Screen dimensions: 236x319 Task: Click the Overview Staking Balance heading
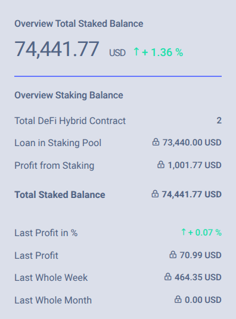point(69,95)
